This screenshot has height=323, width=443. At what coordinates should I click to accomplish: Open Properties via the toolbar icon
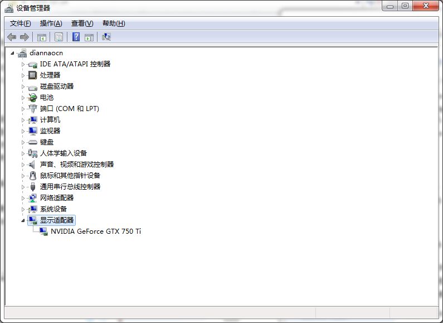[59, 37]
